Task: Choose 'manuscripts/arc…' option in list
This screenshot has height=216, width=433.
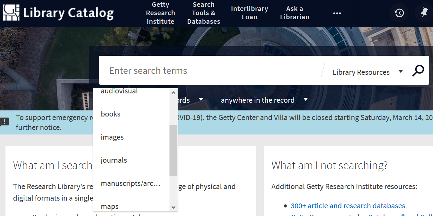Action: (130, 184)
